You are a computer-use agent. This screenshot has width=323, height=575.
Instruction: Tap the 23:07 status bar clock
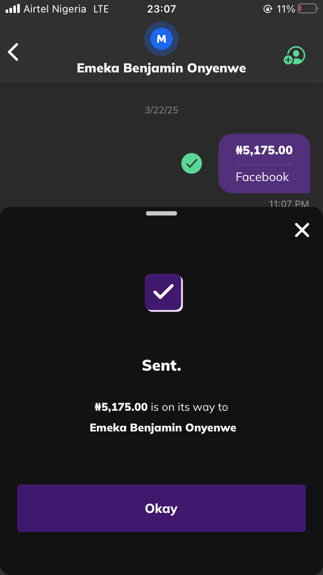(x=161, y=9)
